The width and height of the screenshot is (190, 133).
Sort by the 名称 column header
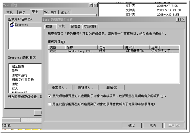tap(81, 47)
